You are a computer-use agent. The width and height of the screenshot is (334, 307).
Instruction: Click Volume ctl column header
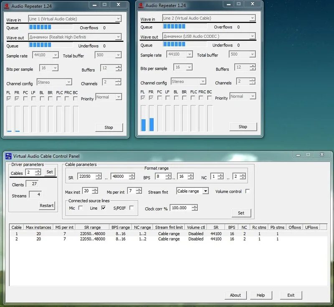196,227
